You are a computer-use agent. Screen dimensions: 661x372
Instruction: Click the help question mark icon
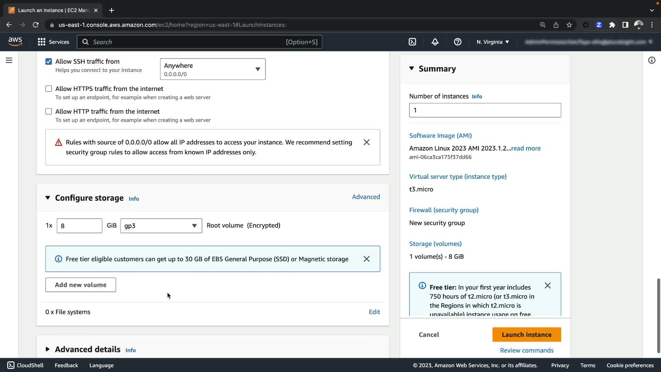458,42
